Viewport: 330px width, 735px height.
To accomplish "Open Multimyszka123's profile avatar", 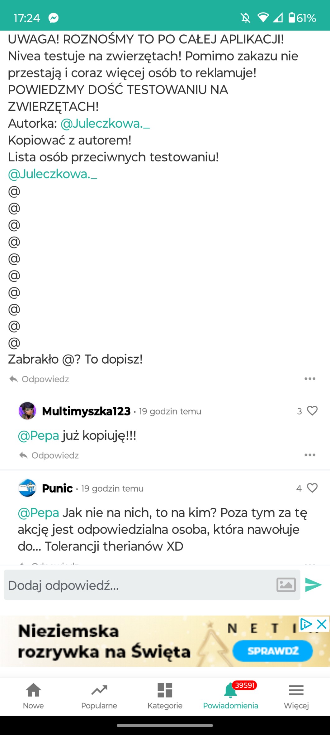I will (27, 411).
